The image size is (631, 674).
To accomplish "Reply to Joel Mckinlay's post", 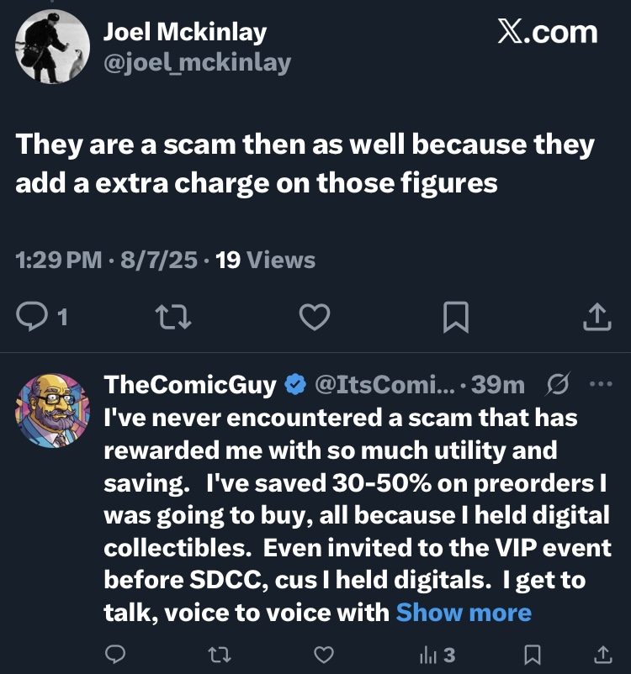I will coord(31,317).
